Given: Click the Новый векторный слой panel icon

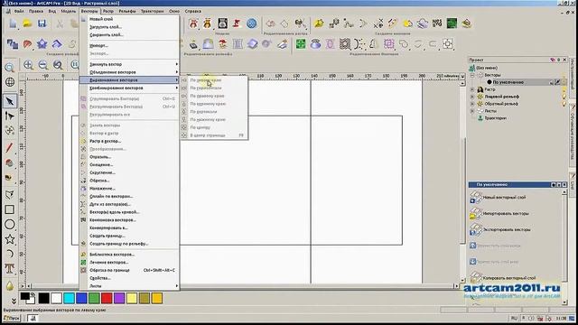Looking at the screenshot, I should coord(476,197).
